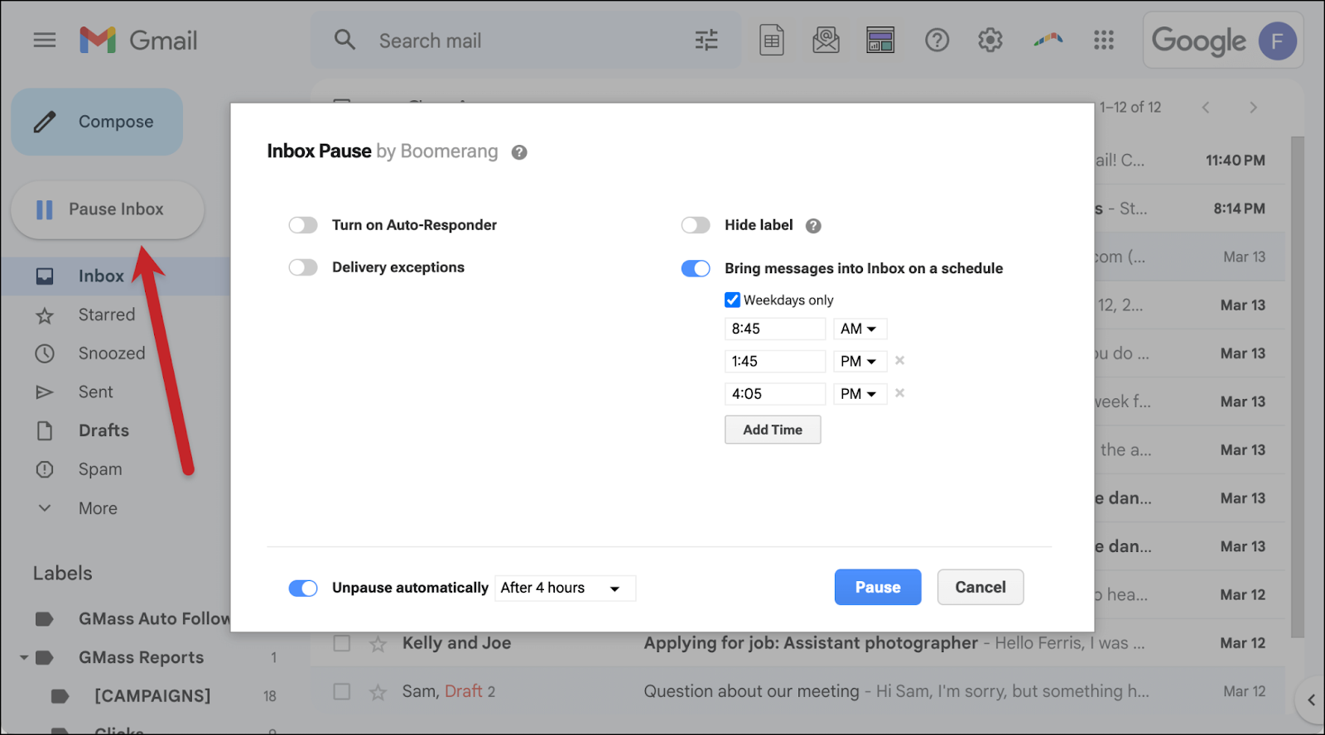
Task: Open the AM dropdown for 8:45
Action: click(860, 329)
